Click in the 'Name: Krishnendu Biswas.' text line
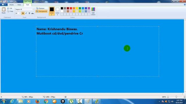The height and width of the screenshot is (104, 186). pyautogui.click(x=57, y=29)
